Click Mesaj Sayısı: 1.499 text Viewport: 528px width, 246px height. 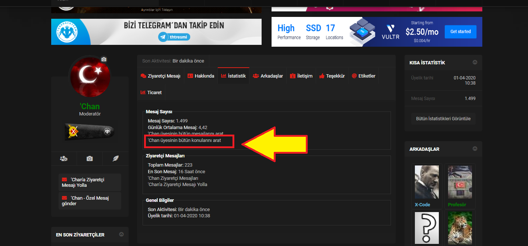(x=168, y=121)
